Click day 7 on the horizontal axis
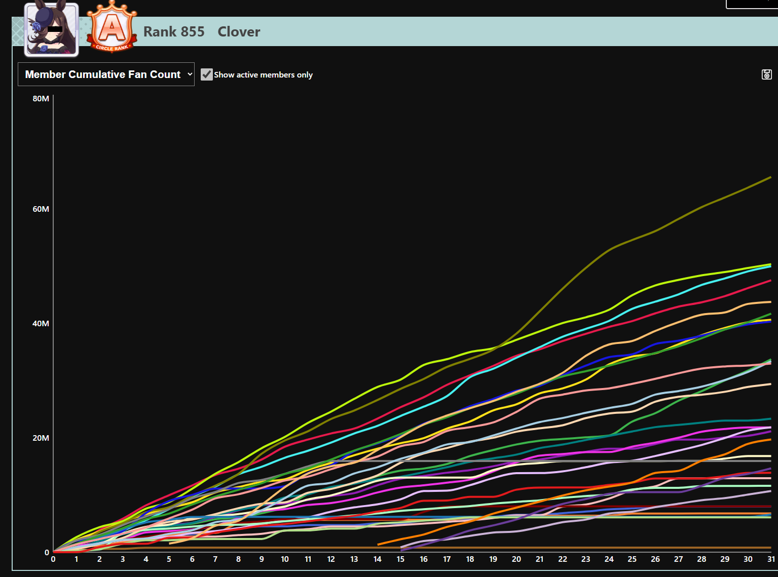The image size is (778, 577). click(x=215, y=559)
